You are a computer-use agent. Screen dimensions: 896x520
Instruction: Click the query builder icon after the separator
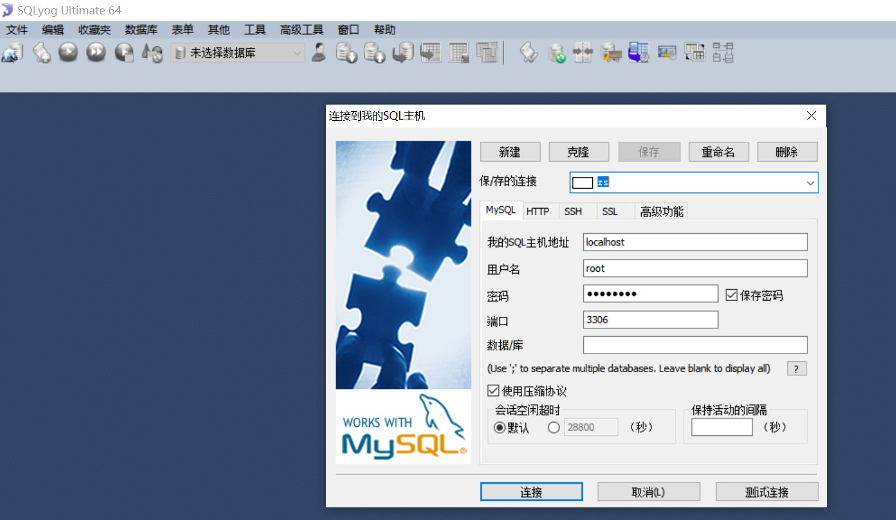point(529,53)
